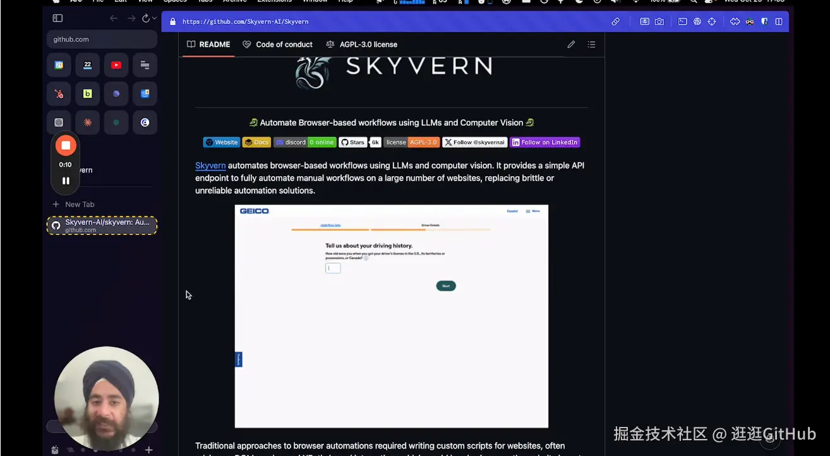Click the round webcam video bubble
The width and height of the screenshot is (830, 456).
coord(106,399)
